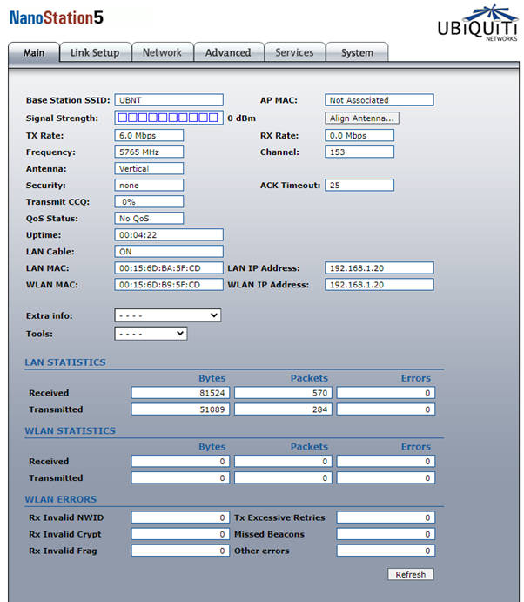The height and width of the screenshot is (602, 524).
Task: Click the Base Station SSID field
Action: pyautogui.click(x=169, y=100)
